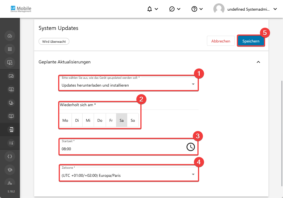The image size is (283, 198).
Task: Open the rules list-with-X sidebar icon
Action: tap(11, 143)
